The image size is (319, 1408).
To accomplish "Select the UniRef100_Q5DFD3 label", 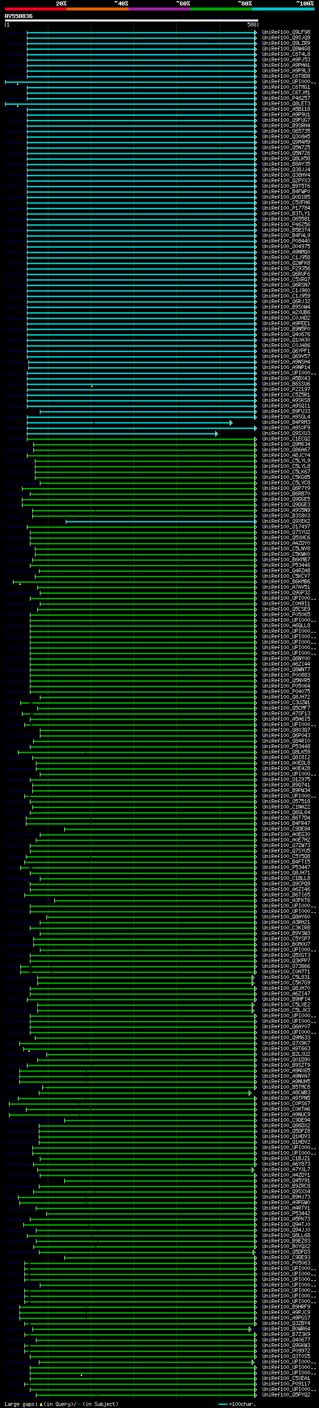I will pos(286,1252).
